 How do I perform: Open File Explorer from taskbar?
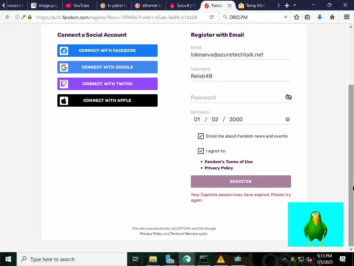pos(153,259)
